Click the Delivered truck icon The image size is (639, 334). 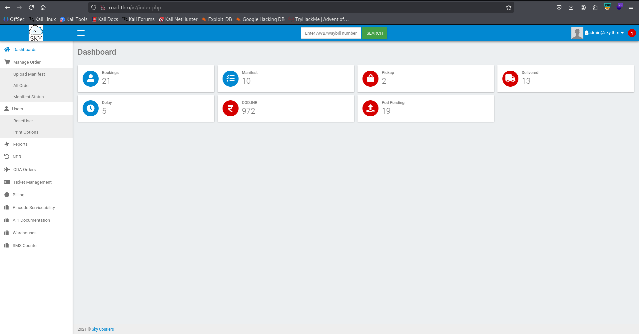(x=510, y=79)
